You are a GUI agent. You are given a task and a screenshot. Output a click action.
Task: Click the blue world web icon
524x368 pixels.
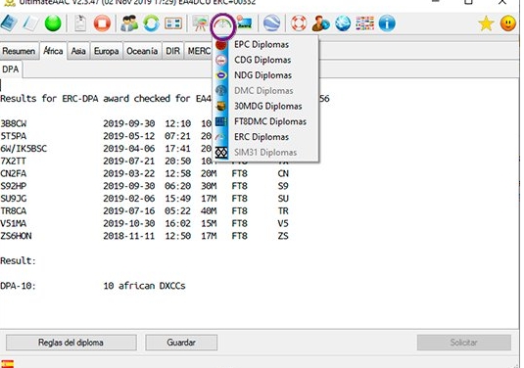(343, 23)
